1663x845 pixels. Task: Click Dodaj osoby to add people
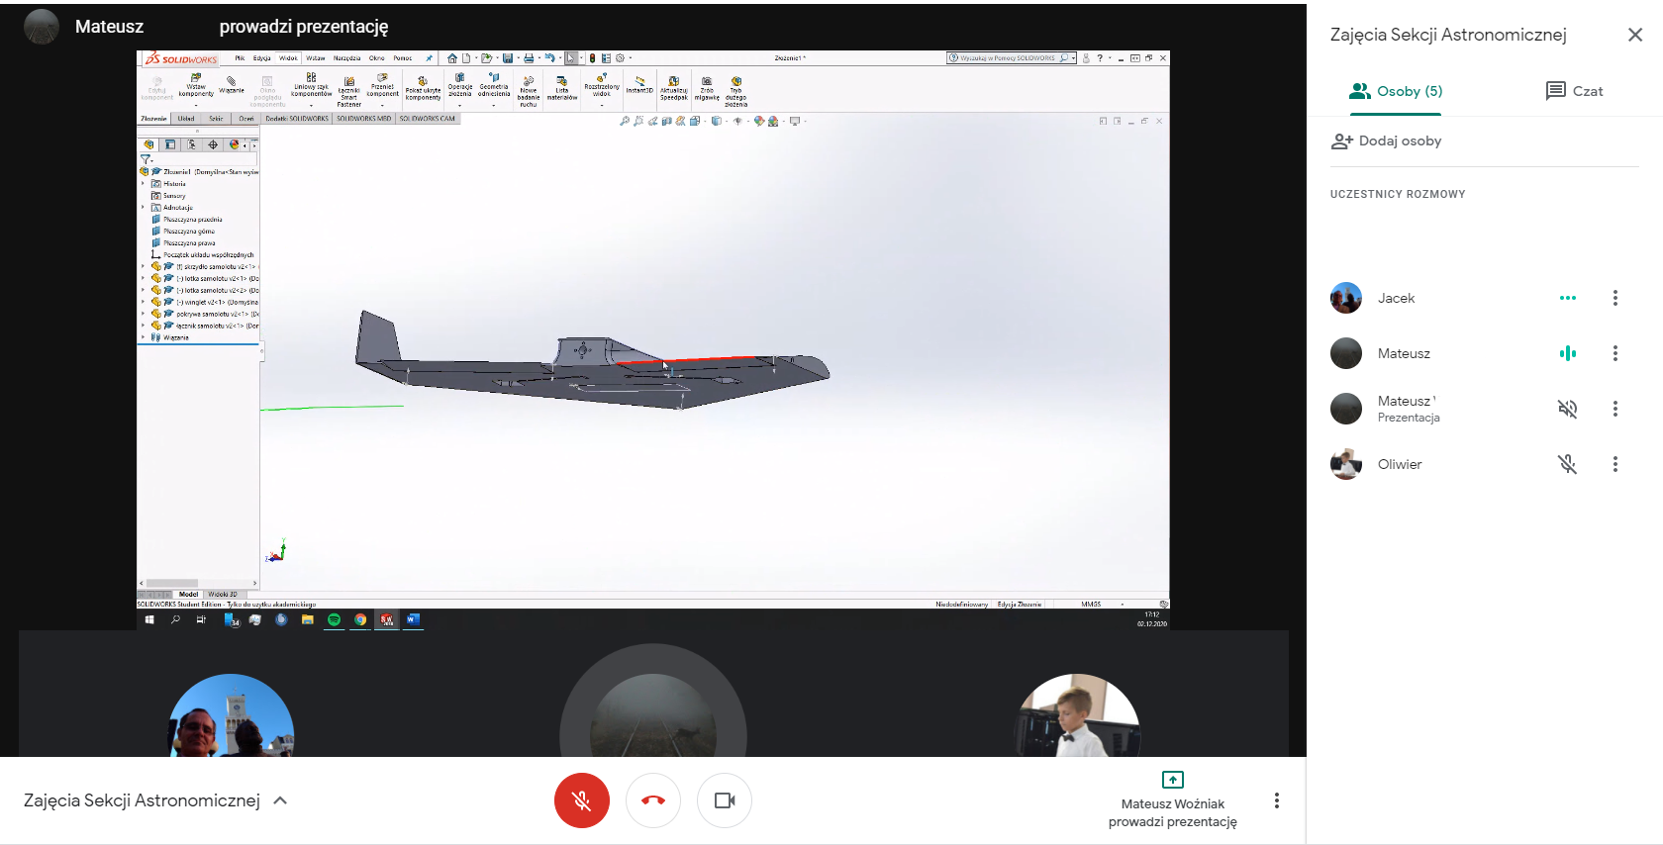(1387, 141)
